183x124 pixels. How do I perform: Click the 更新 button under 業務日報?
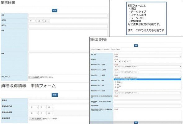pyautogui.click(x=55, y=11)
